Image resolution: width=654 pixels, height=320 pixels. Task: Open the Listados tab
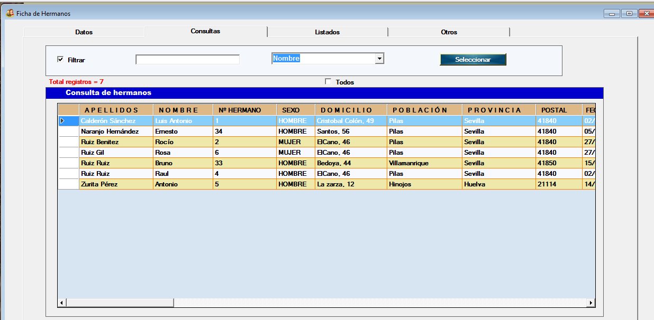(327, 32)
